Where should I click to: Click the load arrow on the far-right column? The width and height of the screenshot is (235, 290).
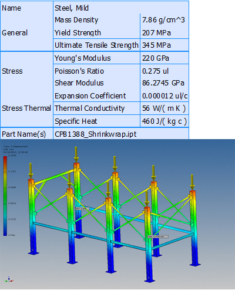pyautogui.click(x=192, y=182)
